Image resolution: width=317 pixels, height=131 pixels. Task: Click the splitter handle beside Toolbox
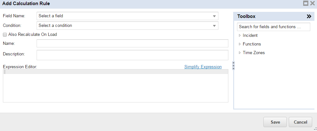click(233, 65)
